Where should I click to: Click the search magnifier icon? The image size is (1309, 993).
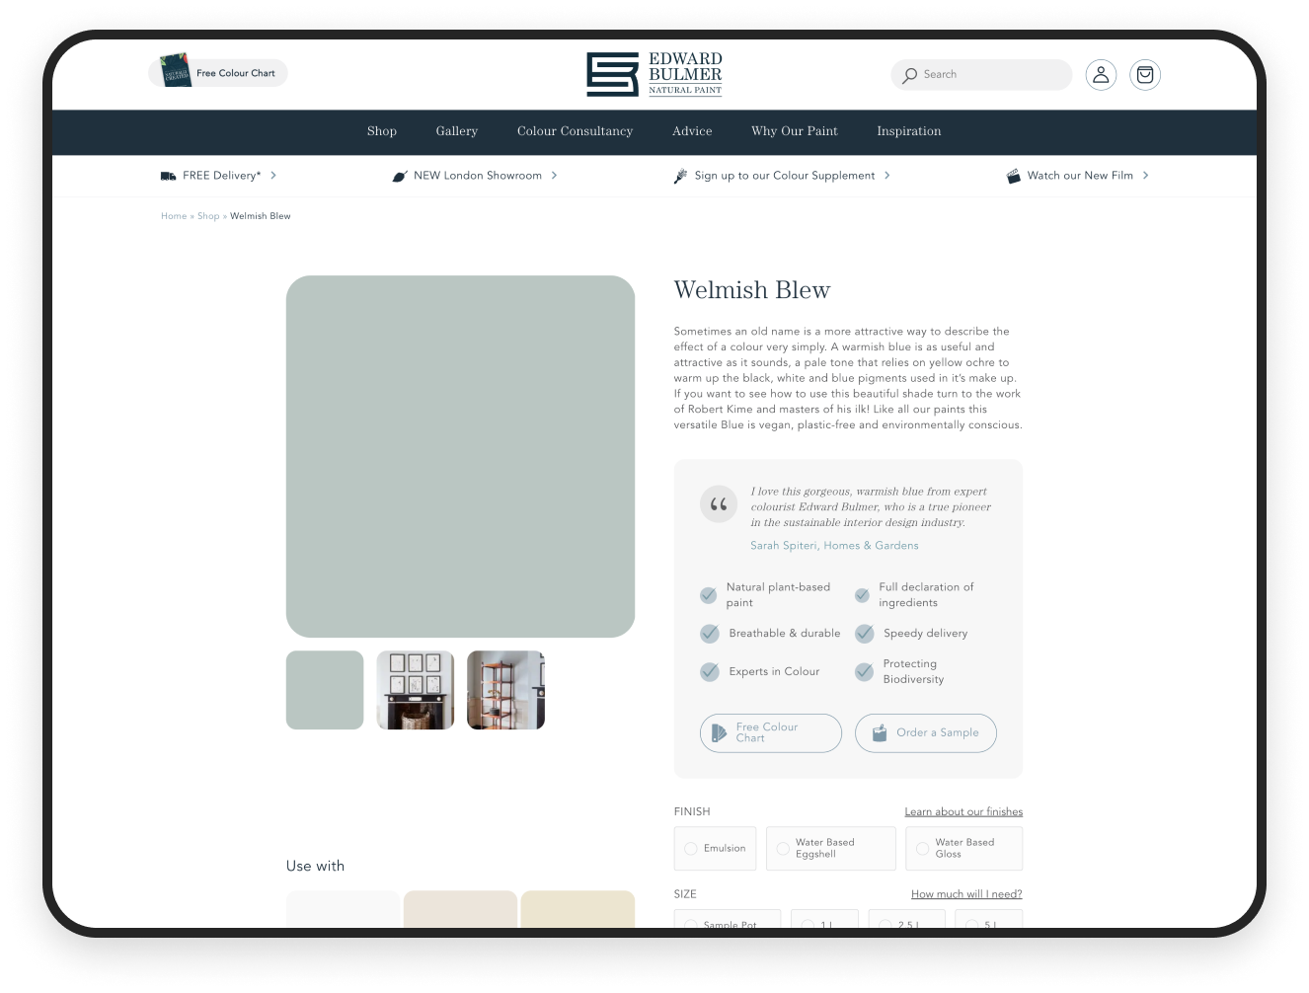910,75
